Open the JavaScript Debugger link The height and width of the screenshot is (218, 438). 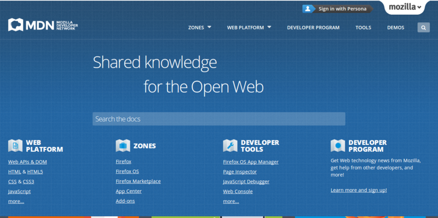(246, 181)
